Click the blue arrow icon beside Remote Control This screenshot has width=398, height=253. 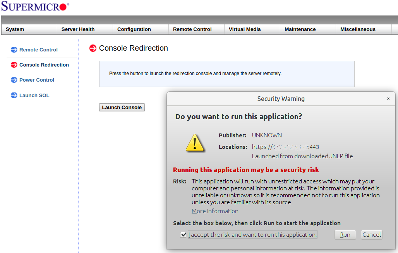click(14, 50)
